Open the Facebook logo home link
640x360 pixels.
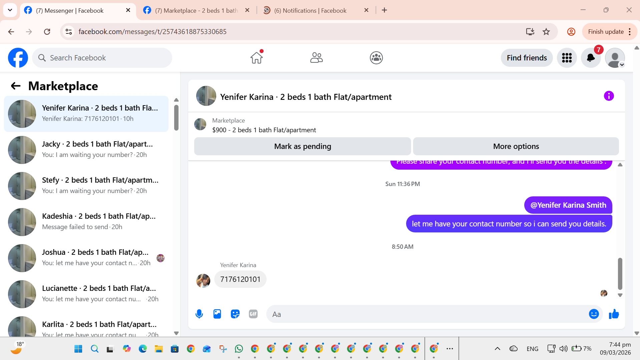pyautogui.click(x=18, y=58)
